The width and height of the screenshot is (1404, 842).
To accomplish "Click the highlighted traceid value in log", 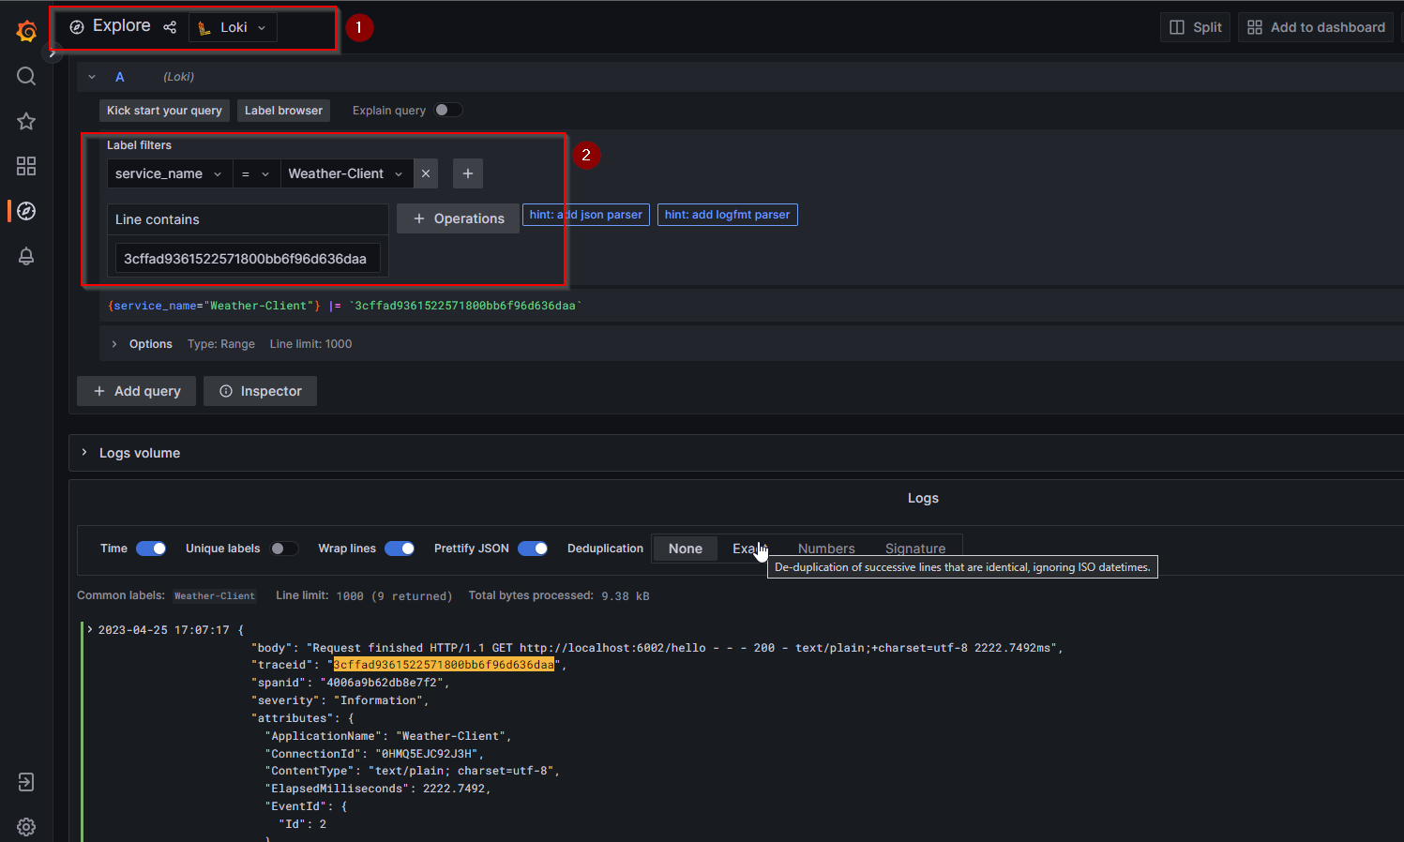I will tap(444, 665).
